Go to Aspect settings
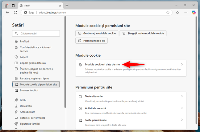200x132 pixels. tap(36, 57)
